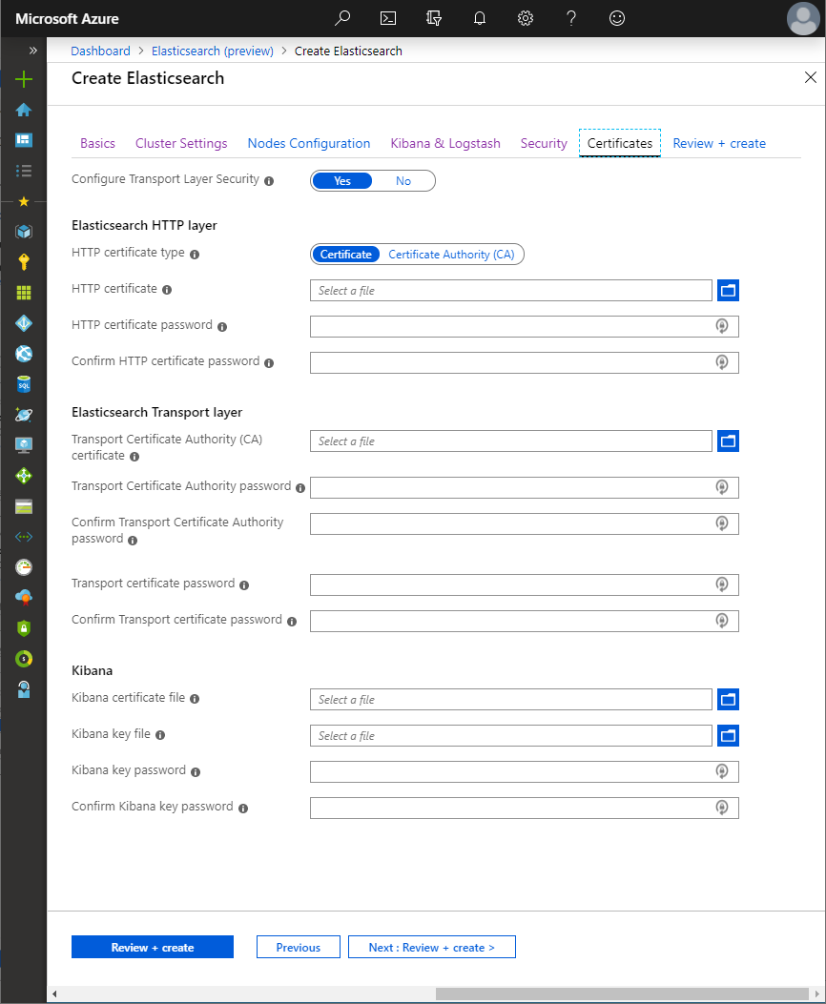Switch to the Security tab

[x=543, y=143]
